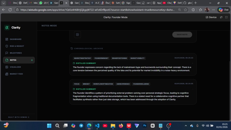This screenshot has width=231, height=130.
Task: Show hidden system tray icons
Action: point(186,126)
